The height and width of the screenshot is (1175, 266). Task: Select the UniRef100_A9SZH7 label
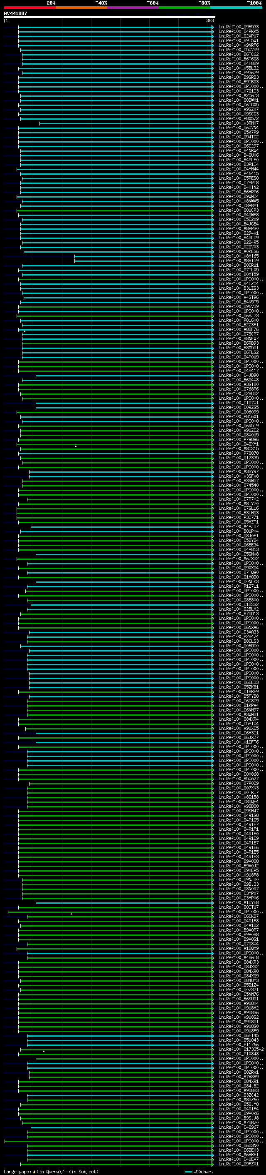point(239,110)
